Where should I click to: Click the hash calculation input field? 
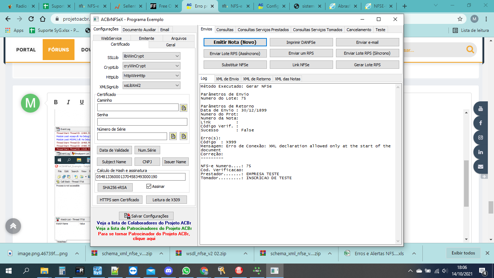coord(140,177)
